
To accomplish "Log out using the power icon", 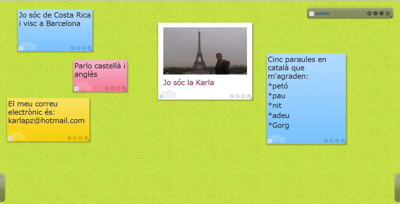I will coord(388,13).
